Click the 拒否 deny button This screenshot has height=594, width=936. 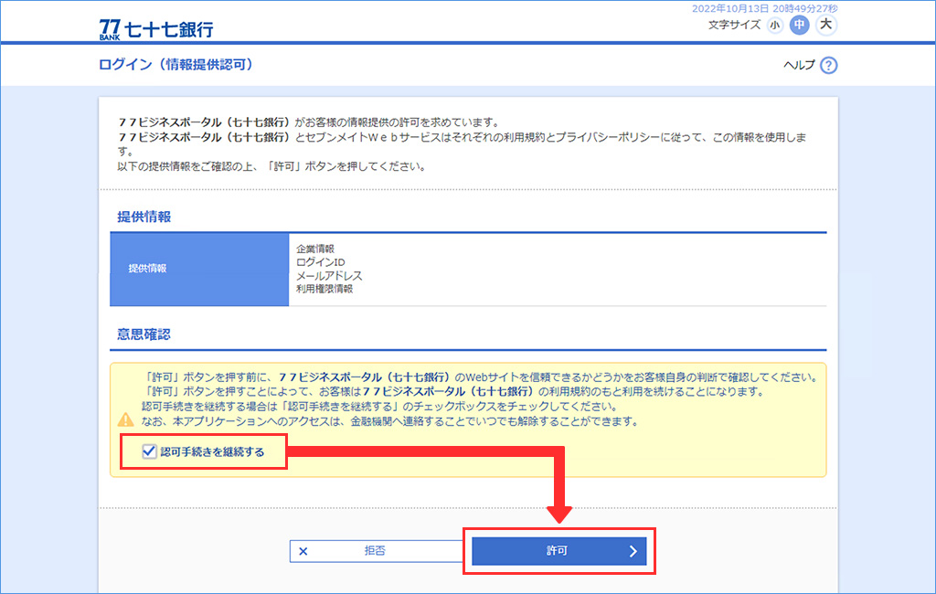[377, 551]
